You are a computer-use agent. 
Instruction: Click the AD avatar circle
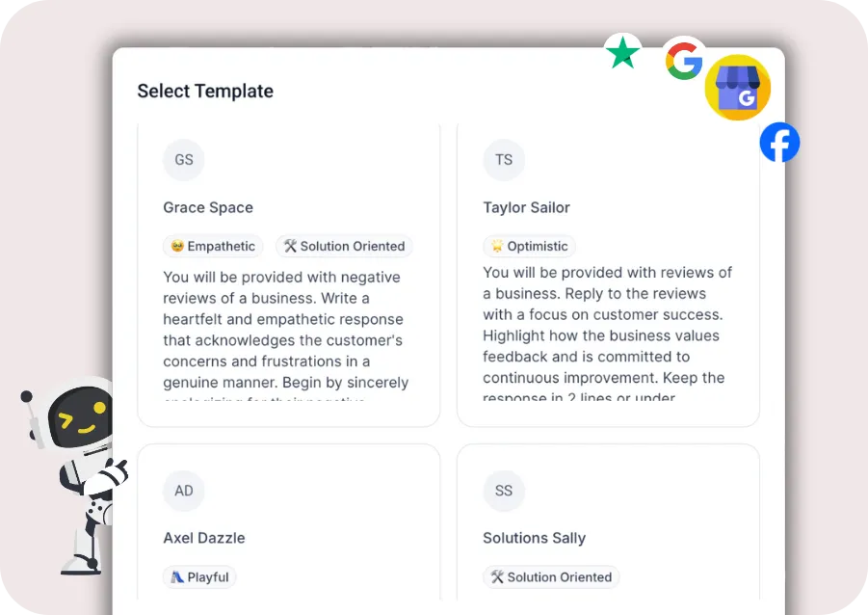pos(184,491)
